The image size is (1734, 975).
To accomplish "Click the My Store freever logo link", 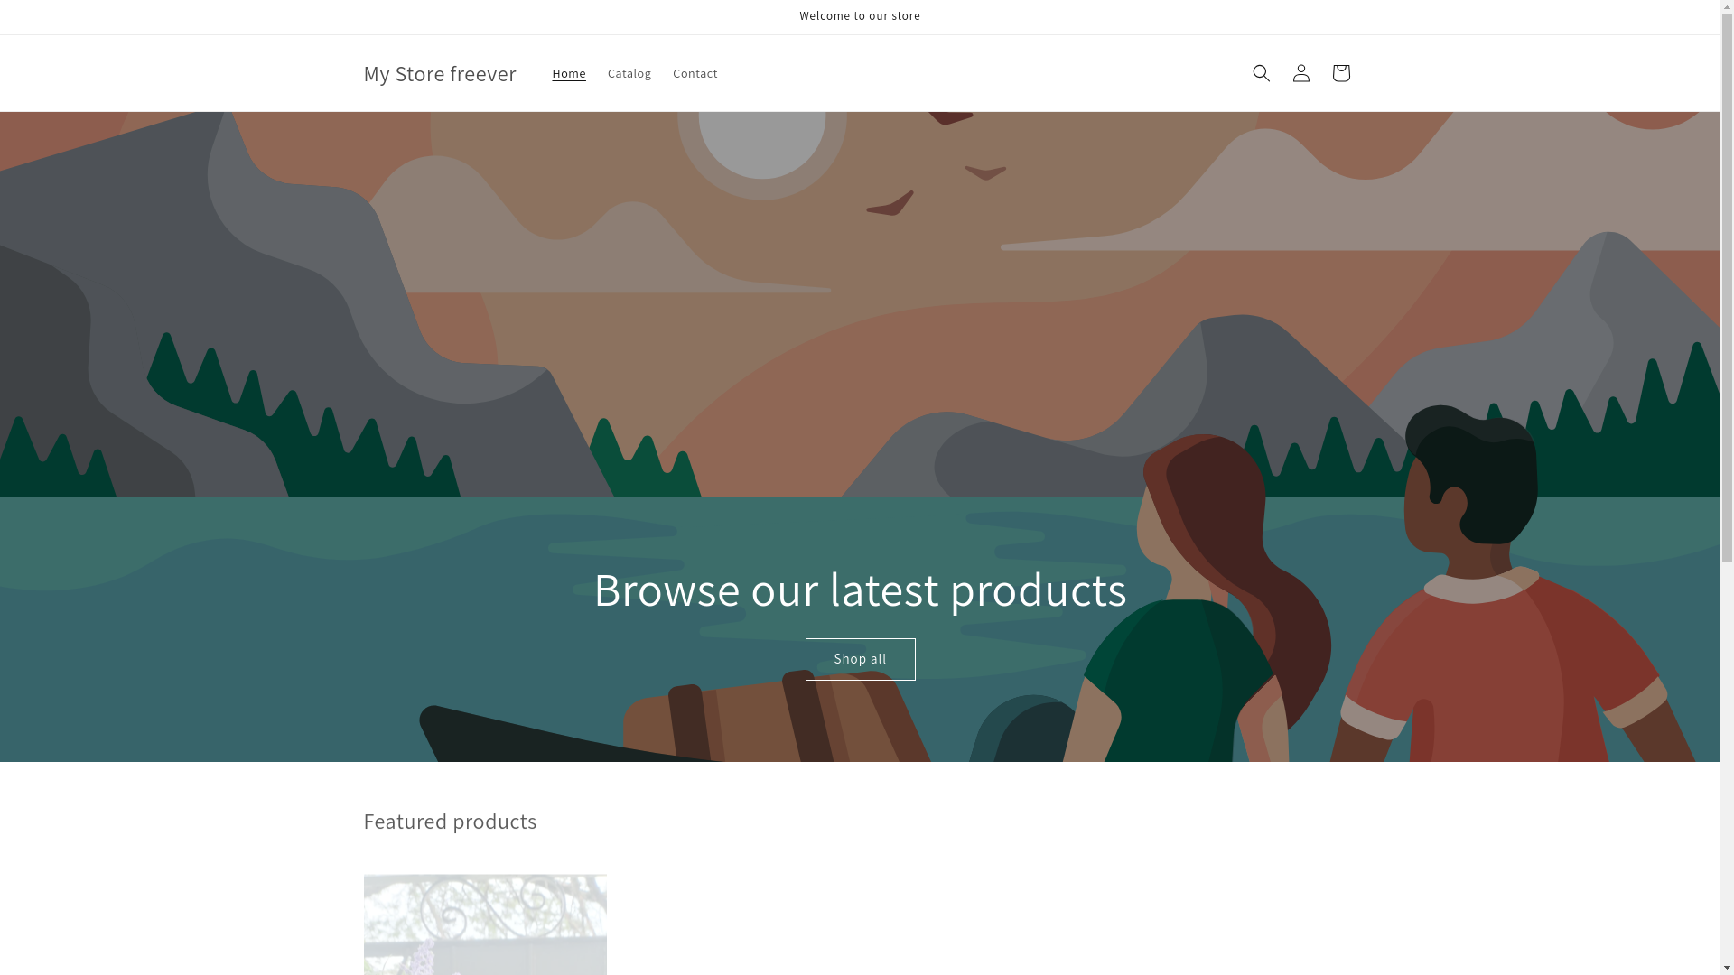I will click(x=440, y=73).
